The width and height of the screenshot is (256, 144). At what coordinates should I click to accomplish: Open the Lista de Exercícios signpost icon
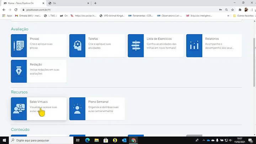[136, 46]
